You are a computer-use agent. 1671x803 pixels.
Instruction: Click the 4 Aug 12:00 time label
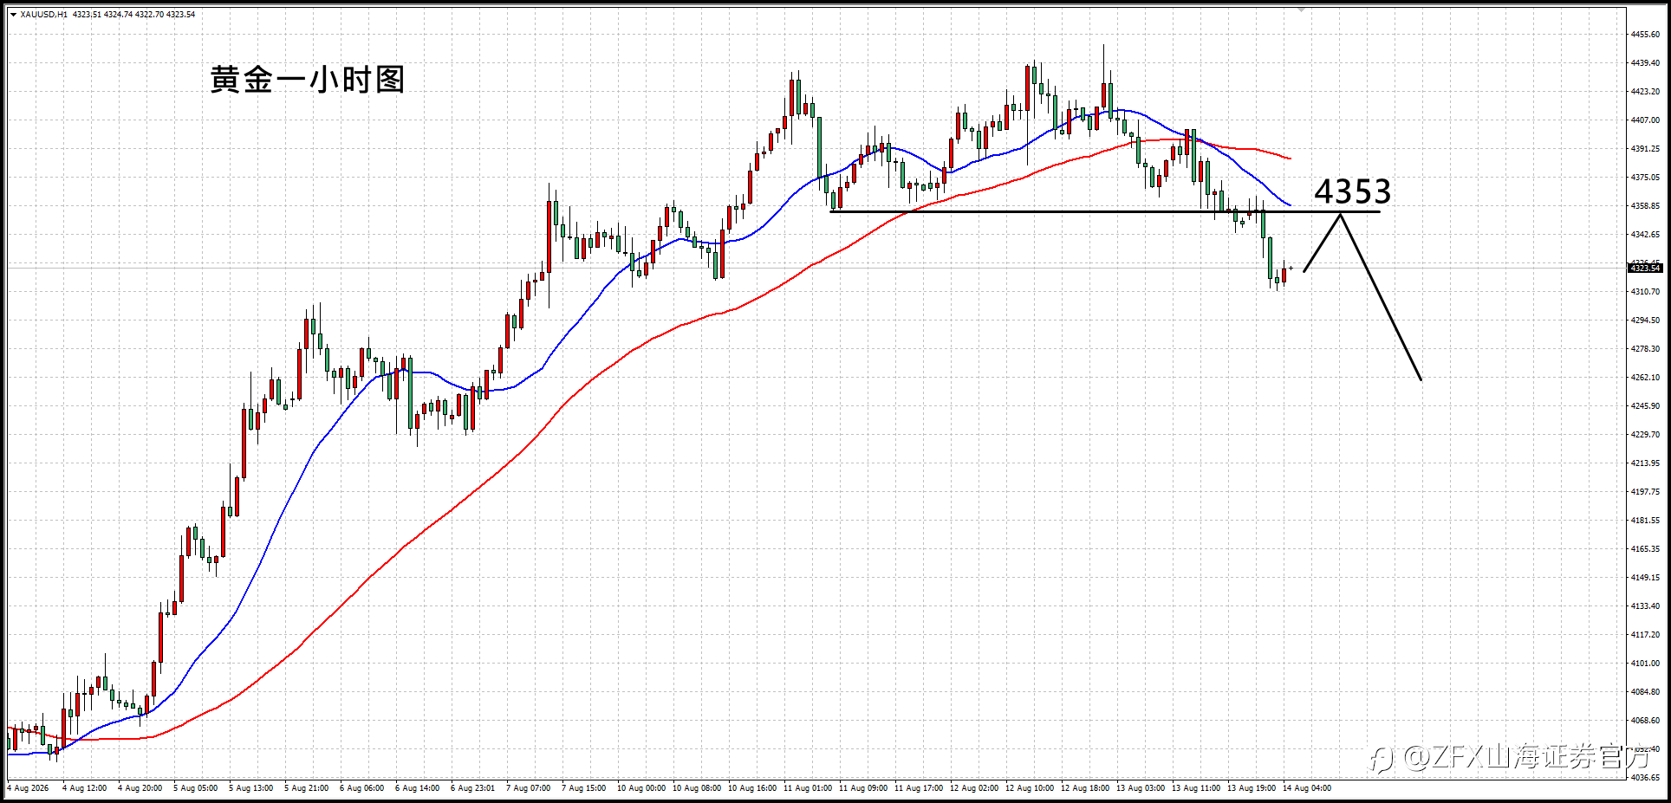coord(85,788)
